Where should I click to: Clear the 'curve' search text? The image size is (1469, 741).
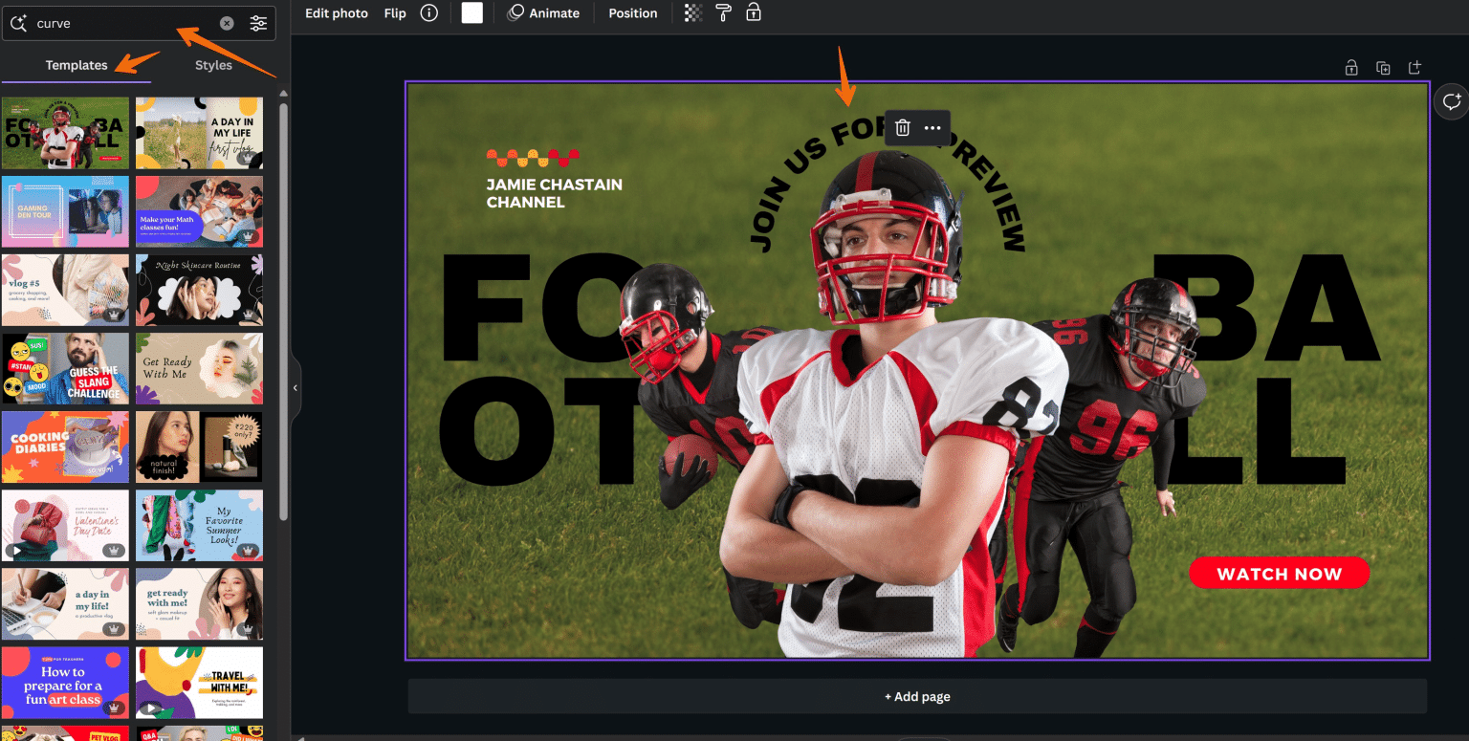227,24
